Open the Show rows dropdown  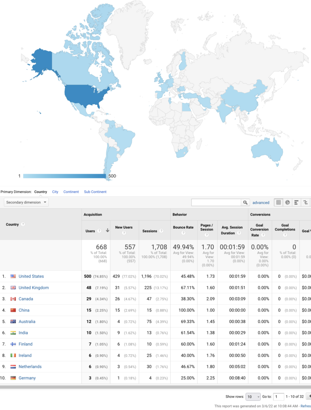coord(253,397)
